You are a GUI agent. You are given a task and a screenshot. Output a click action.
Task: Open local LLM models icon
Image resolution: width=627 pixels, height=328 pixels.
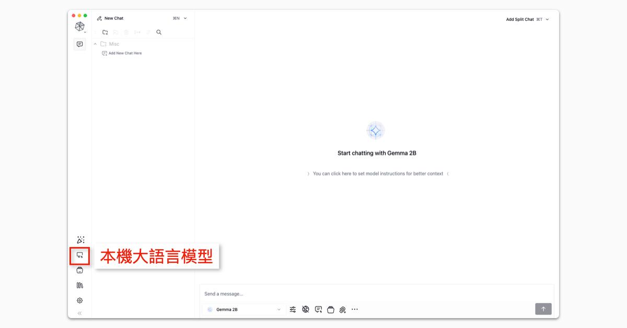tap(80, 255)
